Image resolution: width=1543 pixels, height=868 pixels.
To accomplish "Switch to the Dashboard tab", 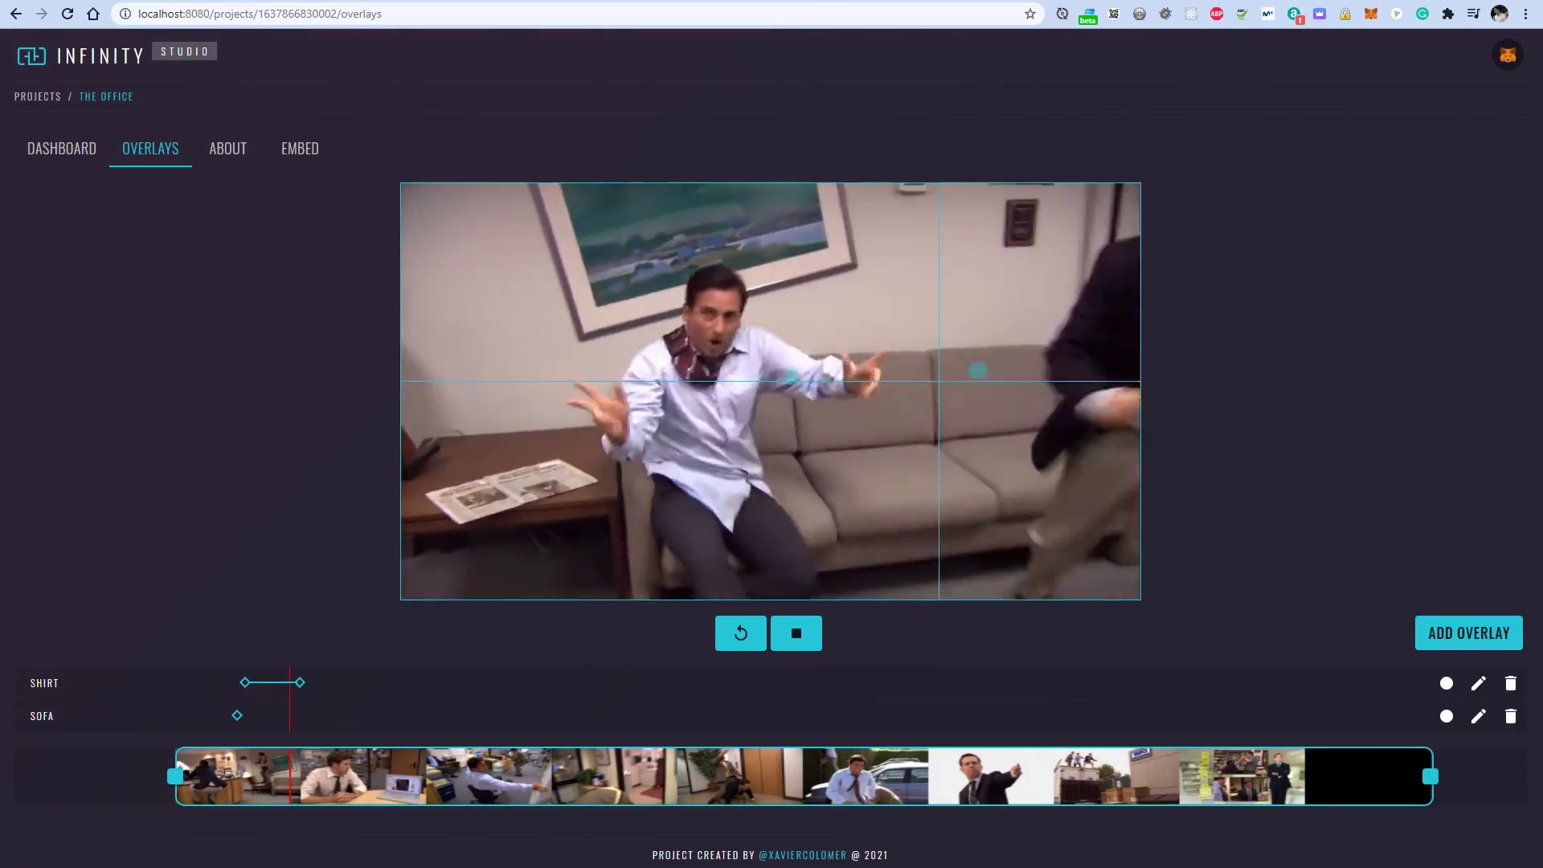I will tap(62, 149).
